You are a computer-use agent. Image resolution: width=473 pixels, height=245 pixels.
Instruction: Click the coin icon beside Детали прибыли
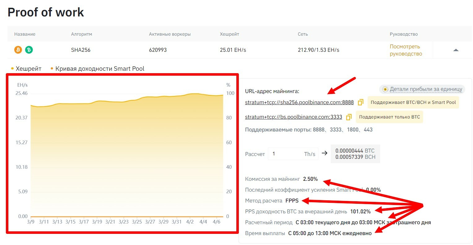click(385, 89)
